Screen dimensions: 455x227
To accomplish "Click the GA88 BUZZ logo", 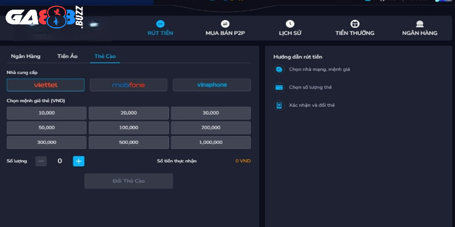I will (44, 18).
